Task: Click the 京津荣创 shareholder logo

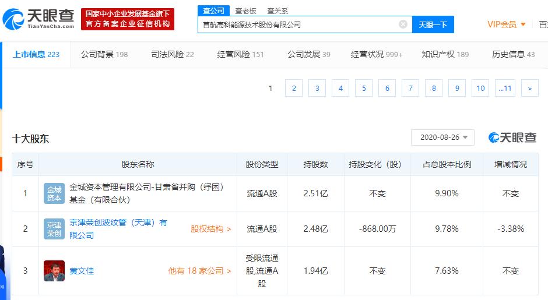Action: click(54, 229)
